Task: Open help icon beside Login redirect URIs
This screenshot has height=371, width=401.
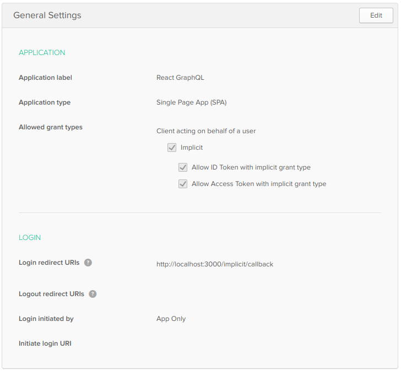Action: 88,263
